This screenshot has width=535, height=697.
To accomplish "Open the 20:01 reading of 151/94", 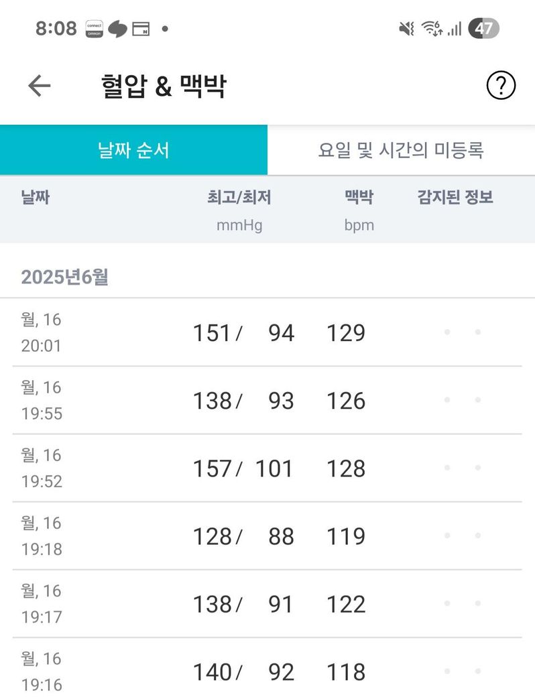I will coord(267,332).
